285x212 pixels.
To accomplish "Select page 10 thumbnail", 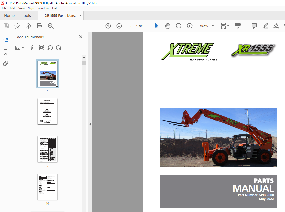I will click(x=47, y=187).
